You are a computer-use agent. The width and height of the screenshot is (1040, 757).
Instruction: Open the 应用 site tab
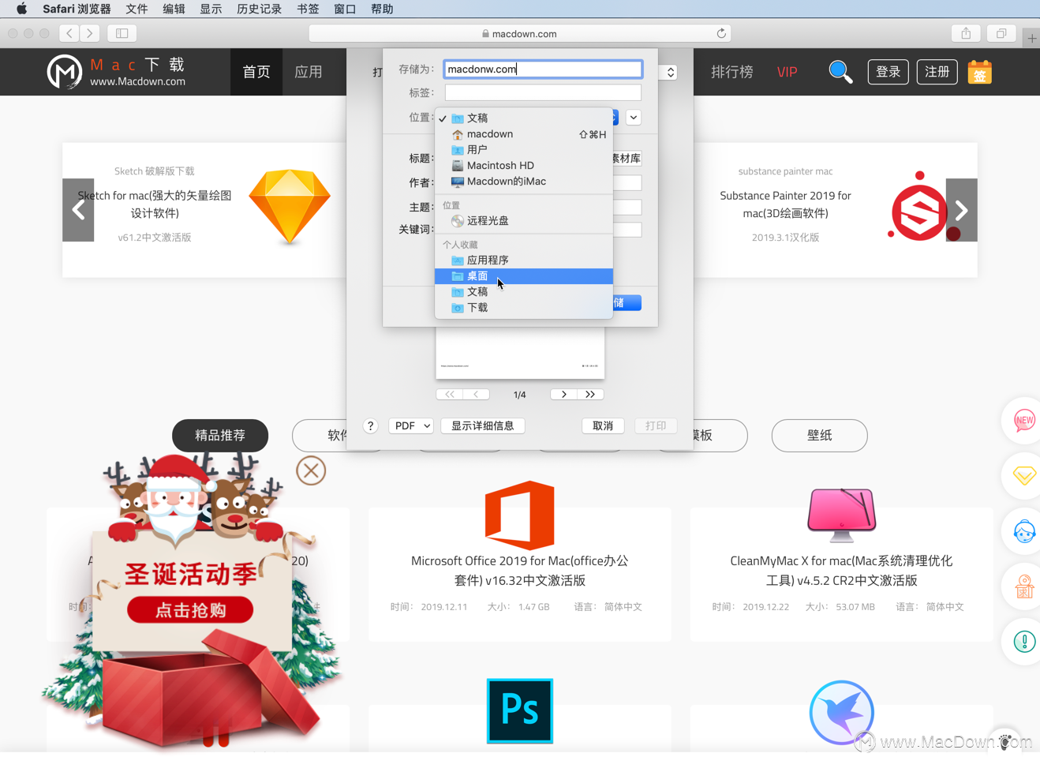point(309,72)
